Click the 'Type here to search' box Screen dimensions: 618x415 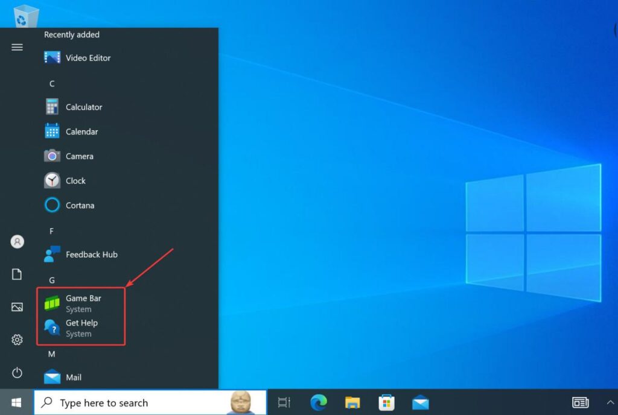150,402
